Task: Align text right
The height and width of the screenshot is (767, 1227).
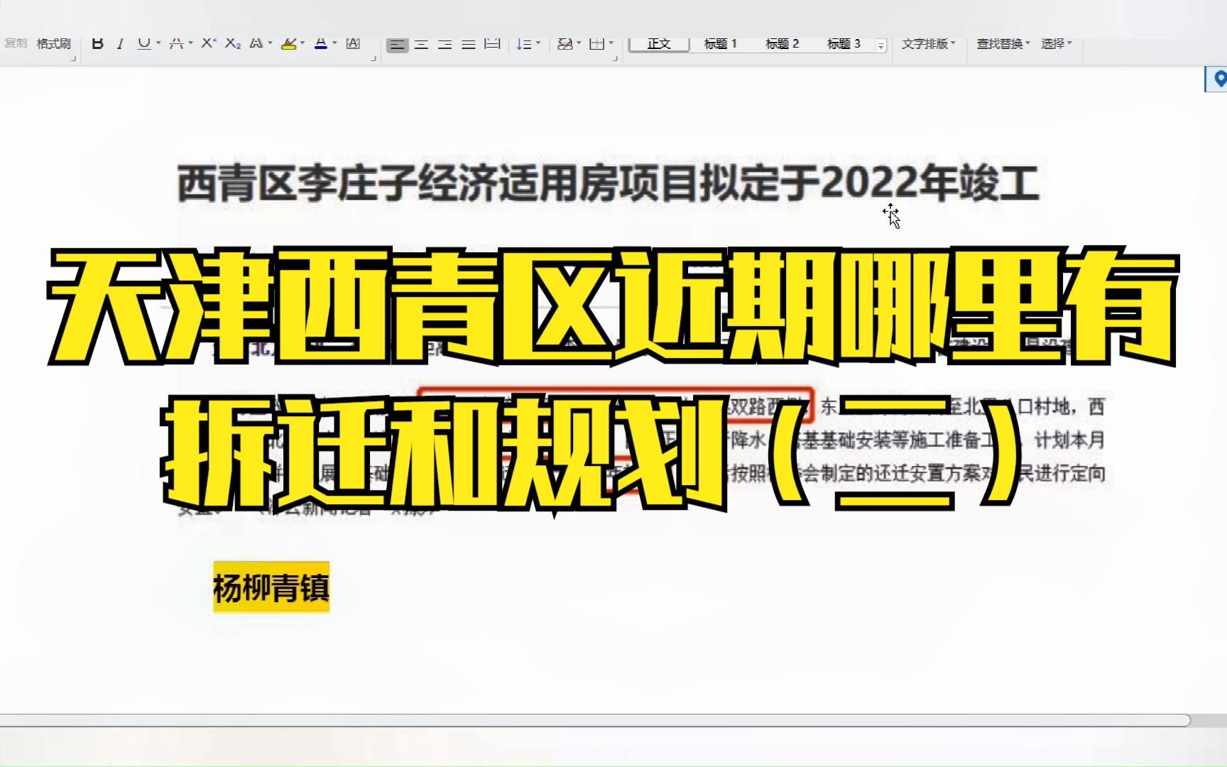Action: pos(445,45)
